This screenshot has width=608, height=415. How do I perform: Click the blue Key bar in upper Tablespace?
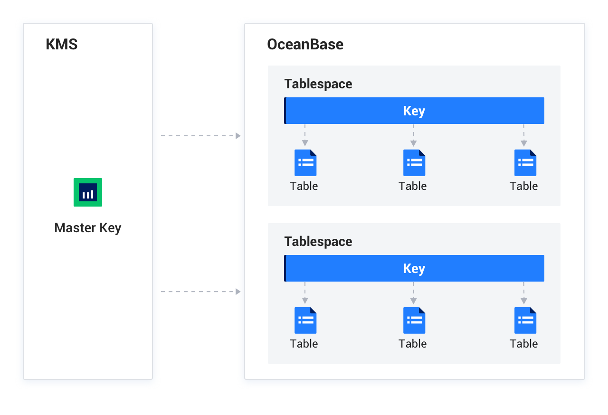point(413,111)
